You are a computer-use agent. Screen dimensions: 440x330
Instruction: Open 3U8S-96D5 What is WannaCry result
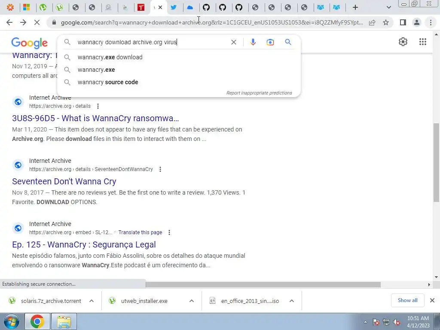click(x=95, y=118)
